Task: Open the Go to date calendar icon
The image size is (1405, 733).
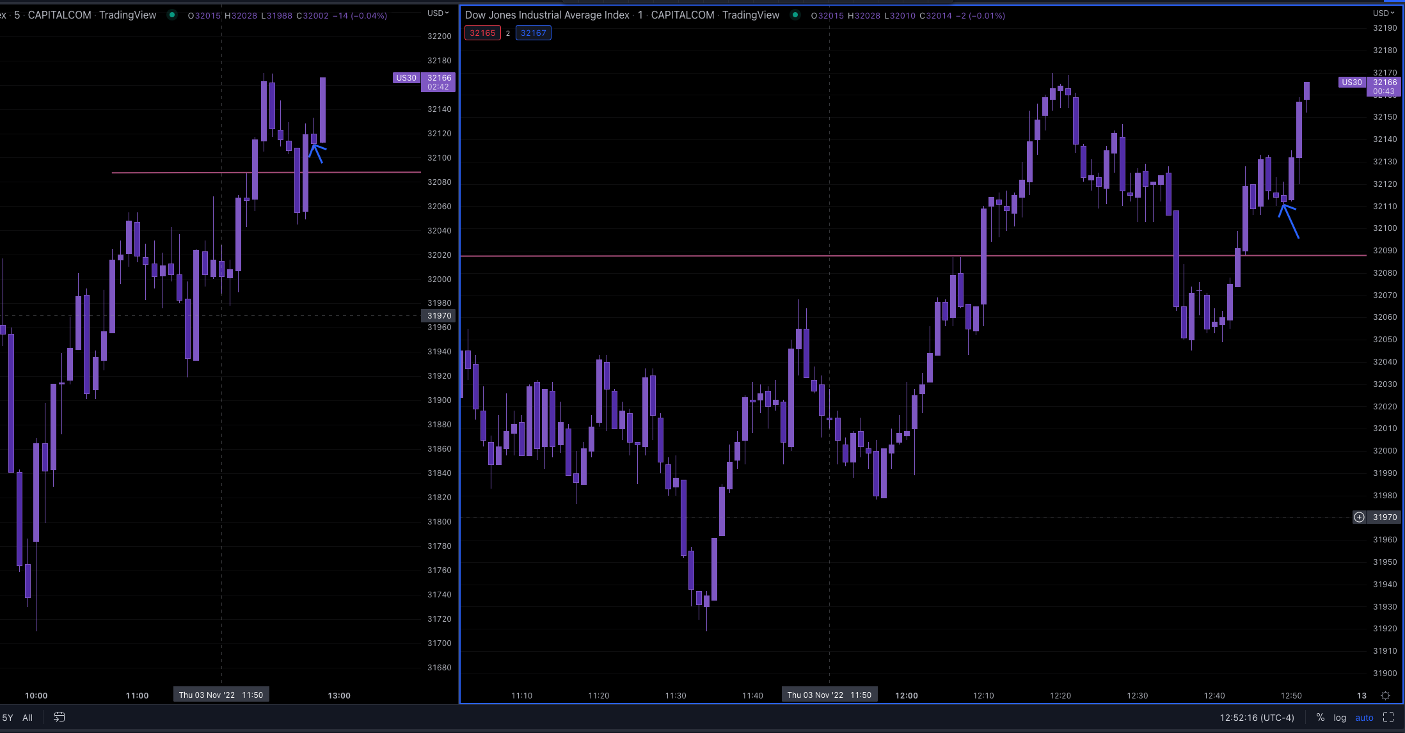Action: point(60,717)
